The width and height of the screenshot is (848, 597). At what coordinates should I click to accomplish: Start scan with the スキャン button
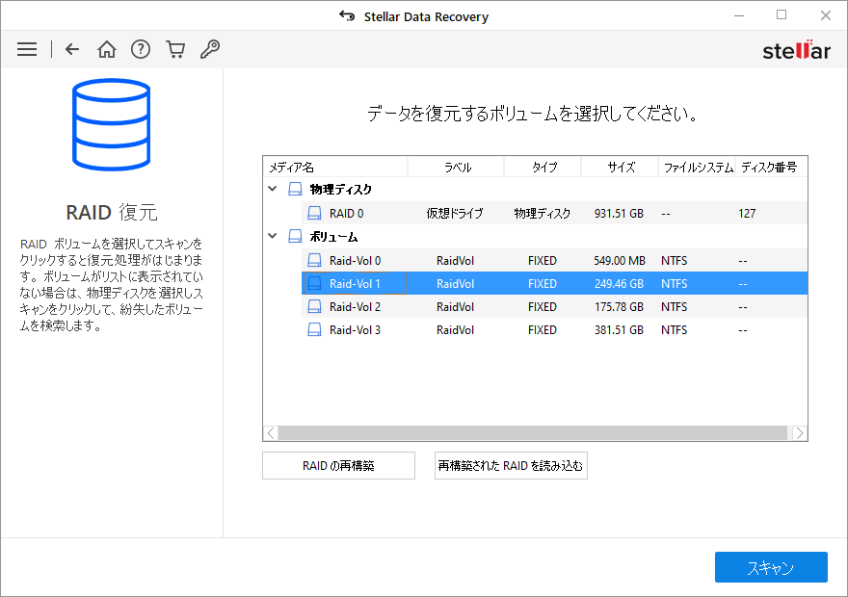click(771, 567)
